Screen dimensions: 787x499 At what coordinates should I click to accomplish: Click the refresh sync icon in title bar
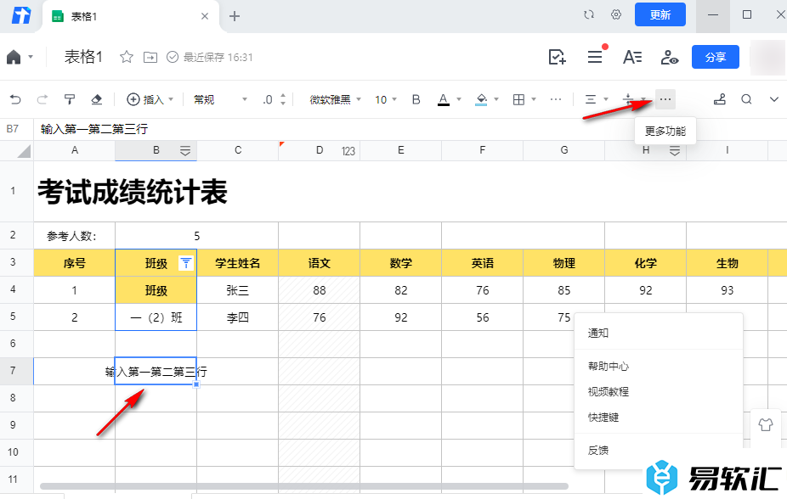coord(589,15)
